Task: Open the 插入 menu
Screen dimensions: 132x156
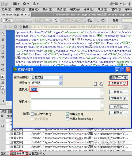Action: [47, 9]
